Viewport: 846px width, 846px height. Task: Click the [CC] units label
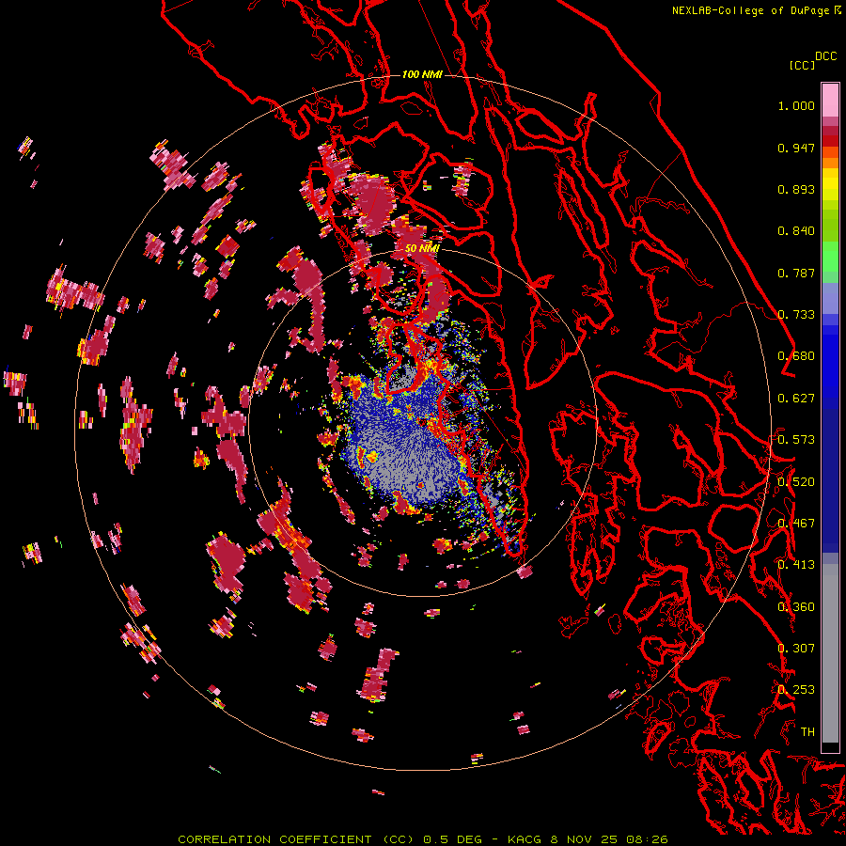802,65
